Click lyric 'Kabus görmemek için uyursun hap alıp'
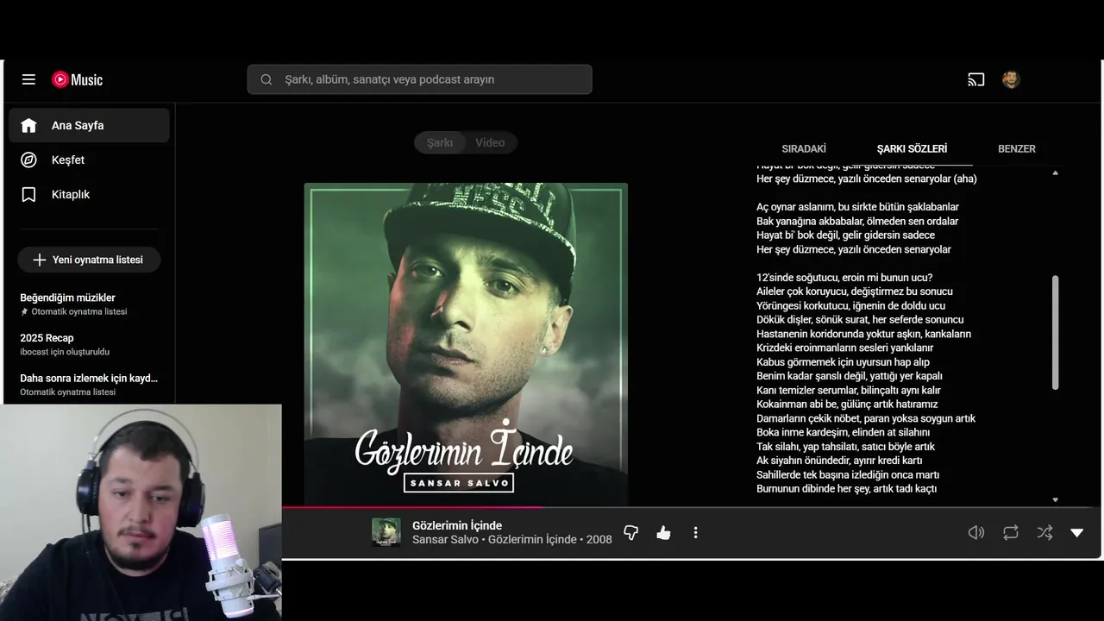Screen dimensions: 1104x621 pyautogui.click(x=843, y=362)
